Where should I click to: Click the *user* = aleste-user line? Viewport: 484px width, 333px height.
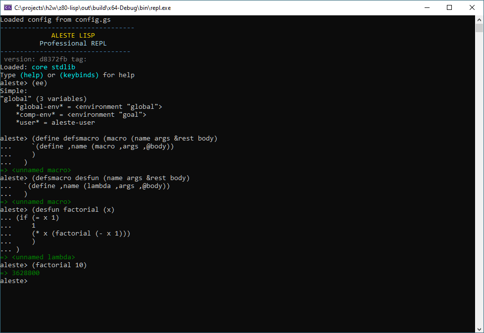click(x=55, y=123)
